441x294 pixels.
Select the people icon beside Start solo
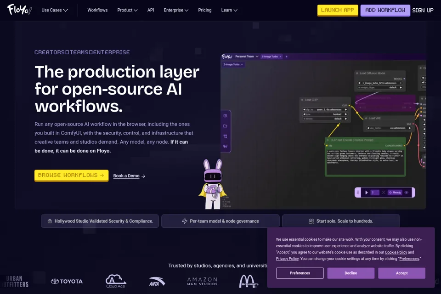[311, 221]
